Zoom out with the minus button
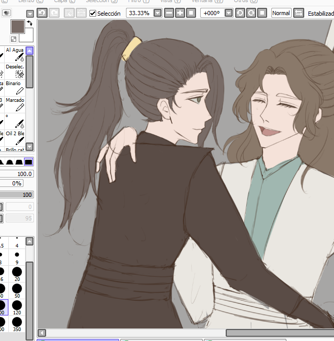Image resolution: width=334 pixels, height=341 pixels. pyautogui.click(x=169, y=13)
